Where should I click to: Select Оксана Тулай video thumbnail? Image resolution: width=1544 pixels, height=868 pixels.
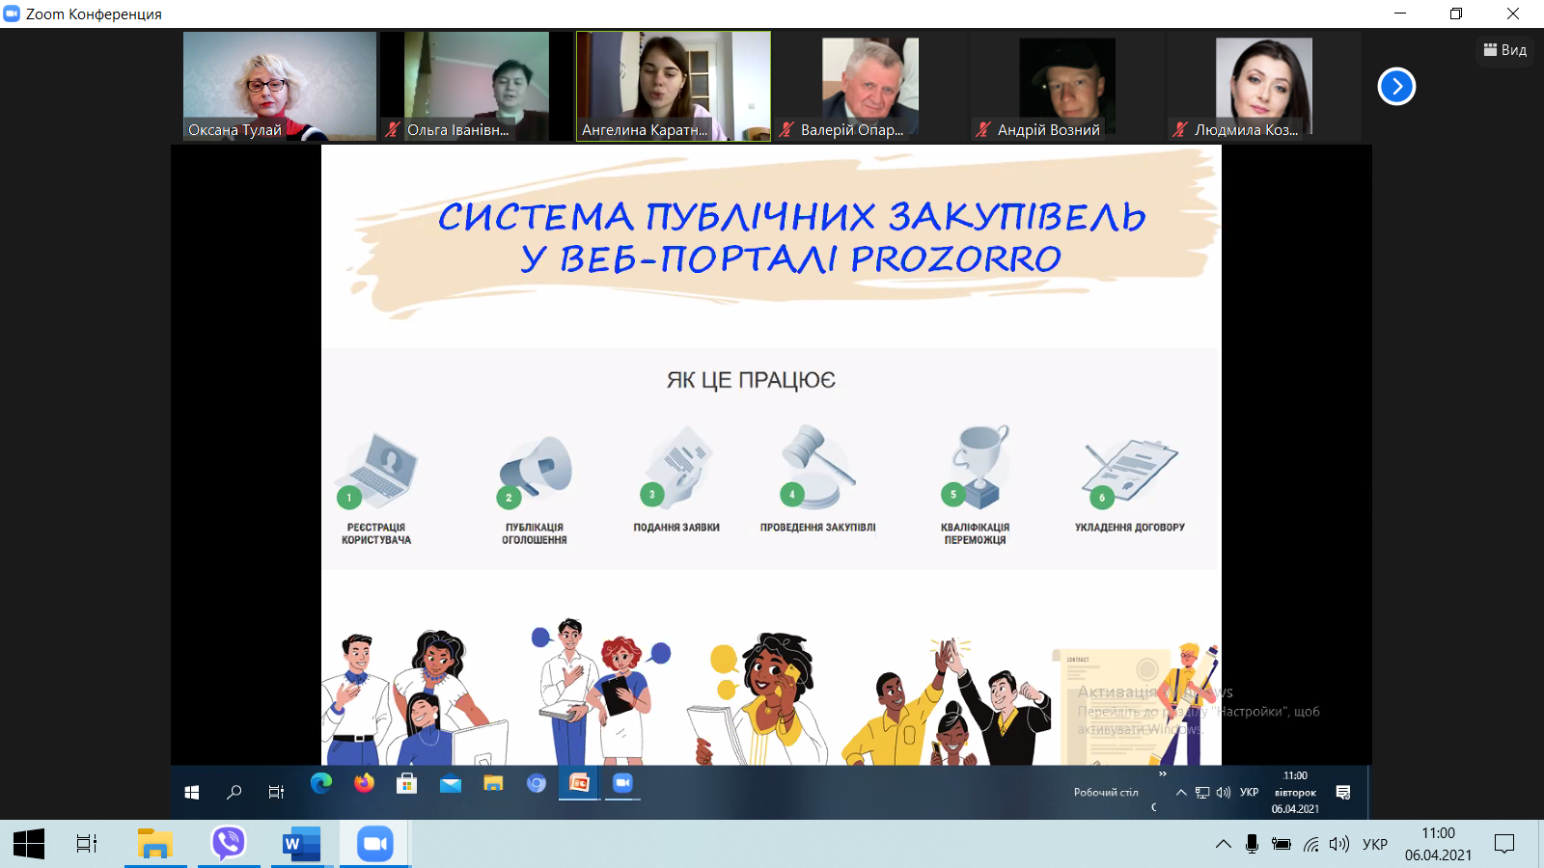click(x=280, y=86)
